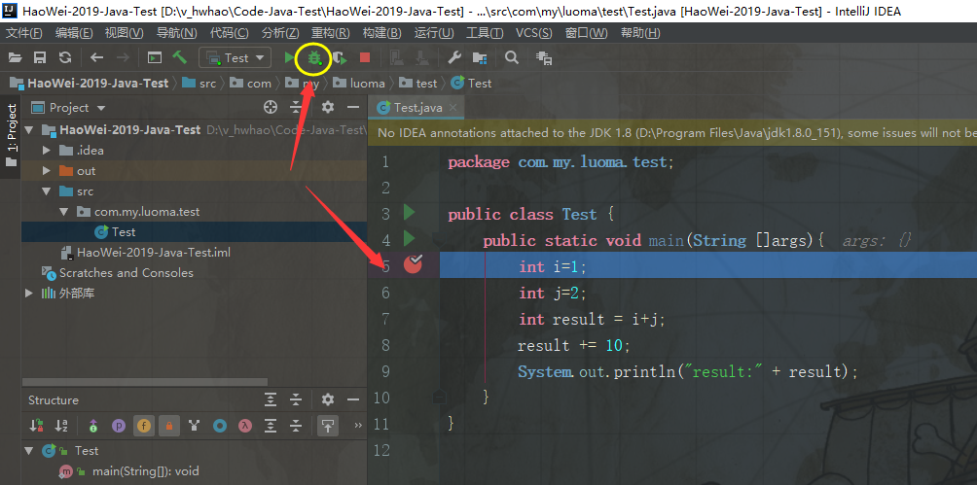Screen dimensions: 977x485
Task: Toggle Show Fields filter in Structure toolbar
Action: (144, 426)
